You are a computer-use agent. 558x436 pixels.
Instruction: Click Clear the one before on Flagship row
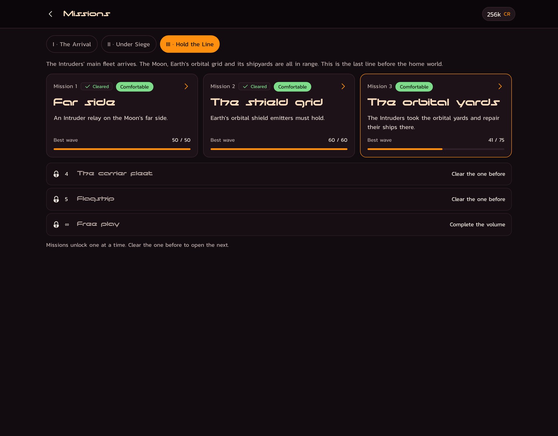(x=478, y=199)
